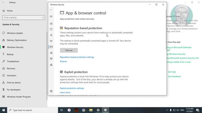Image resolution: width=202 pixels, height=113 pixels.
Task: Open volume icon in system tray
Action: (x=178, y=110)
